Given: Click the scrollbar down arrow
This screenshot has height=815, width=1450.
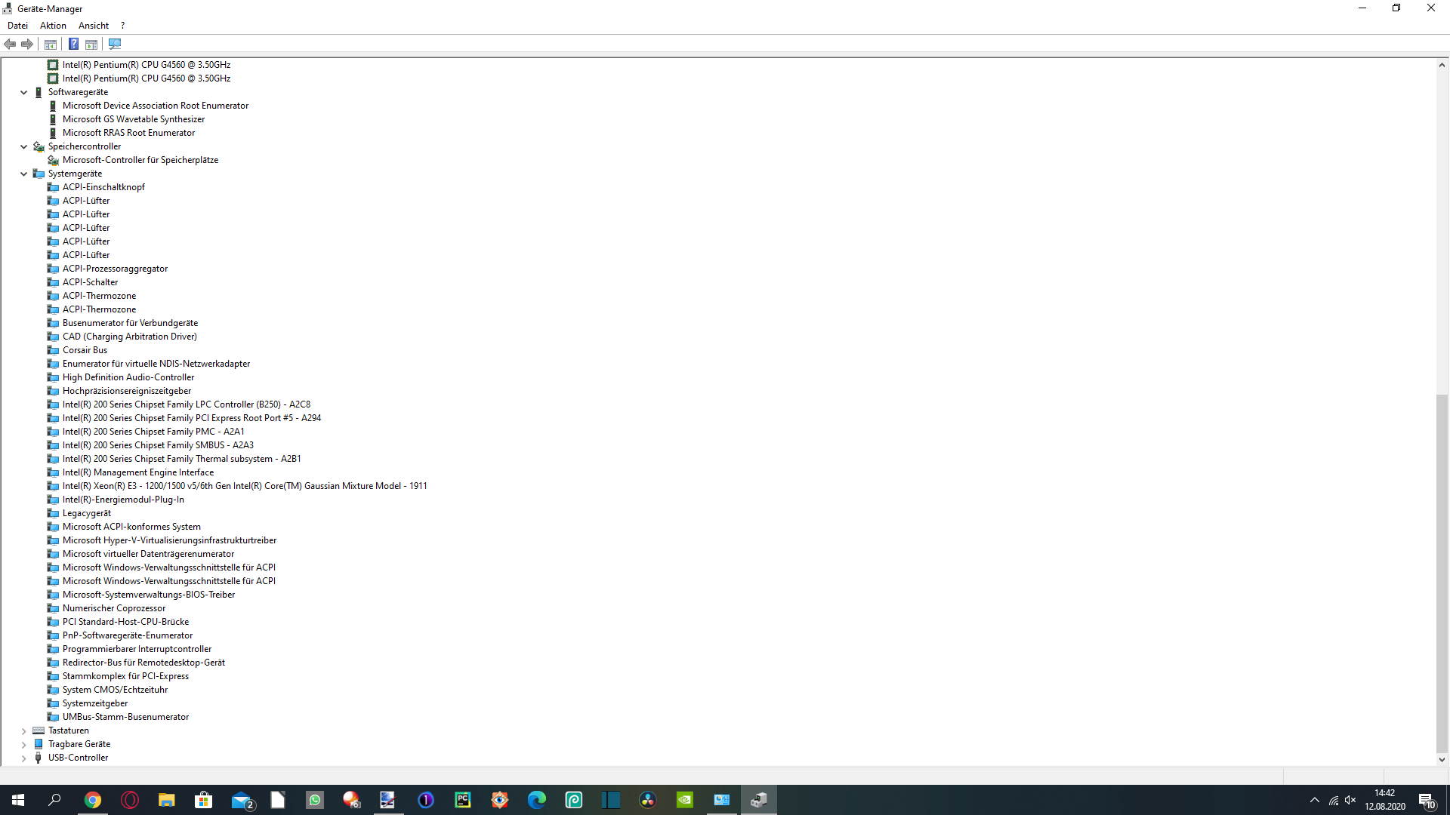Looking at the screenshot, I should [x=1442, y=760].
